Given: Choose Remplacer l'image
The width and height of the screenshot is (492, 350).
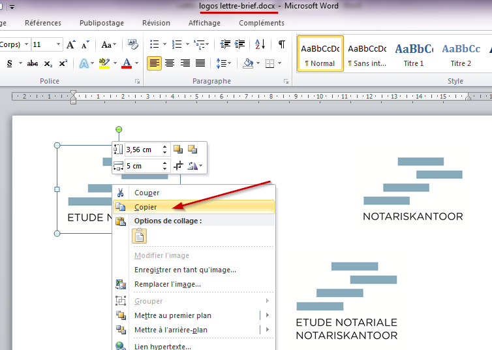Looking at the screenshot, I should pyautogui.click(x=194, y=285).
